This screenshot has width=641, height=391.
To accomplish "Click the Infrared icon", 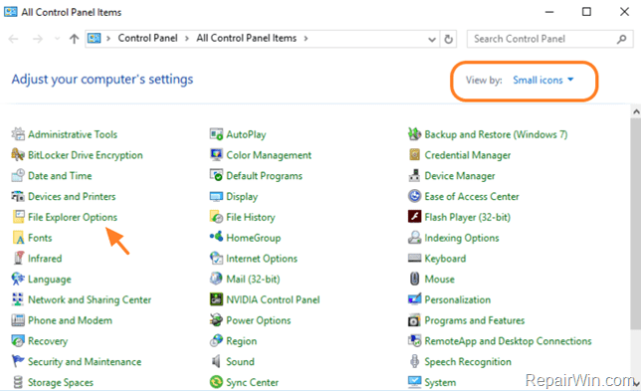I will pyautogui.click(x=18, y=259).
